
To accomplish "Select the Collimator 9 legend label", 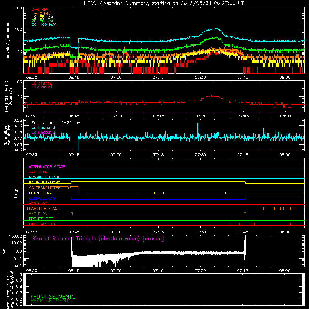I will coord(43,132).
